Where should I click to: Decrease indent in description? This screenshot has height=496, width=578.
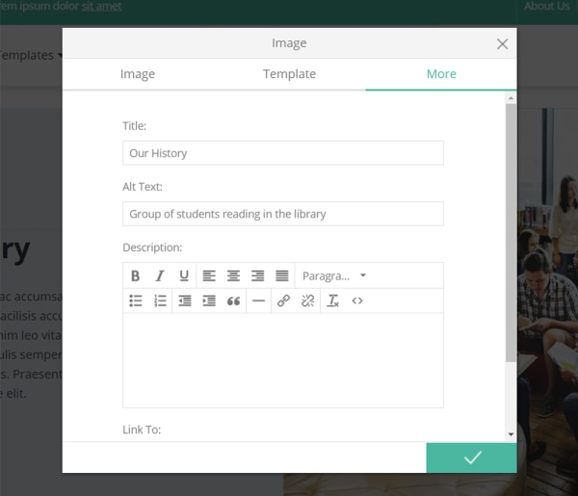tap(185, 300)
